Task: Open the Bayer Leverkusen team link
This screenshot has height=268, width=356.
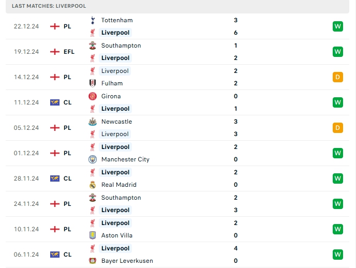Action: click(x=127, y=261)
